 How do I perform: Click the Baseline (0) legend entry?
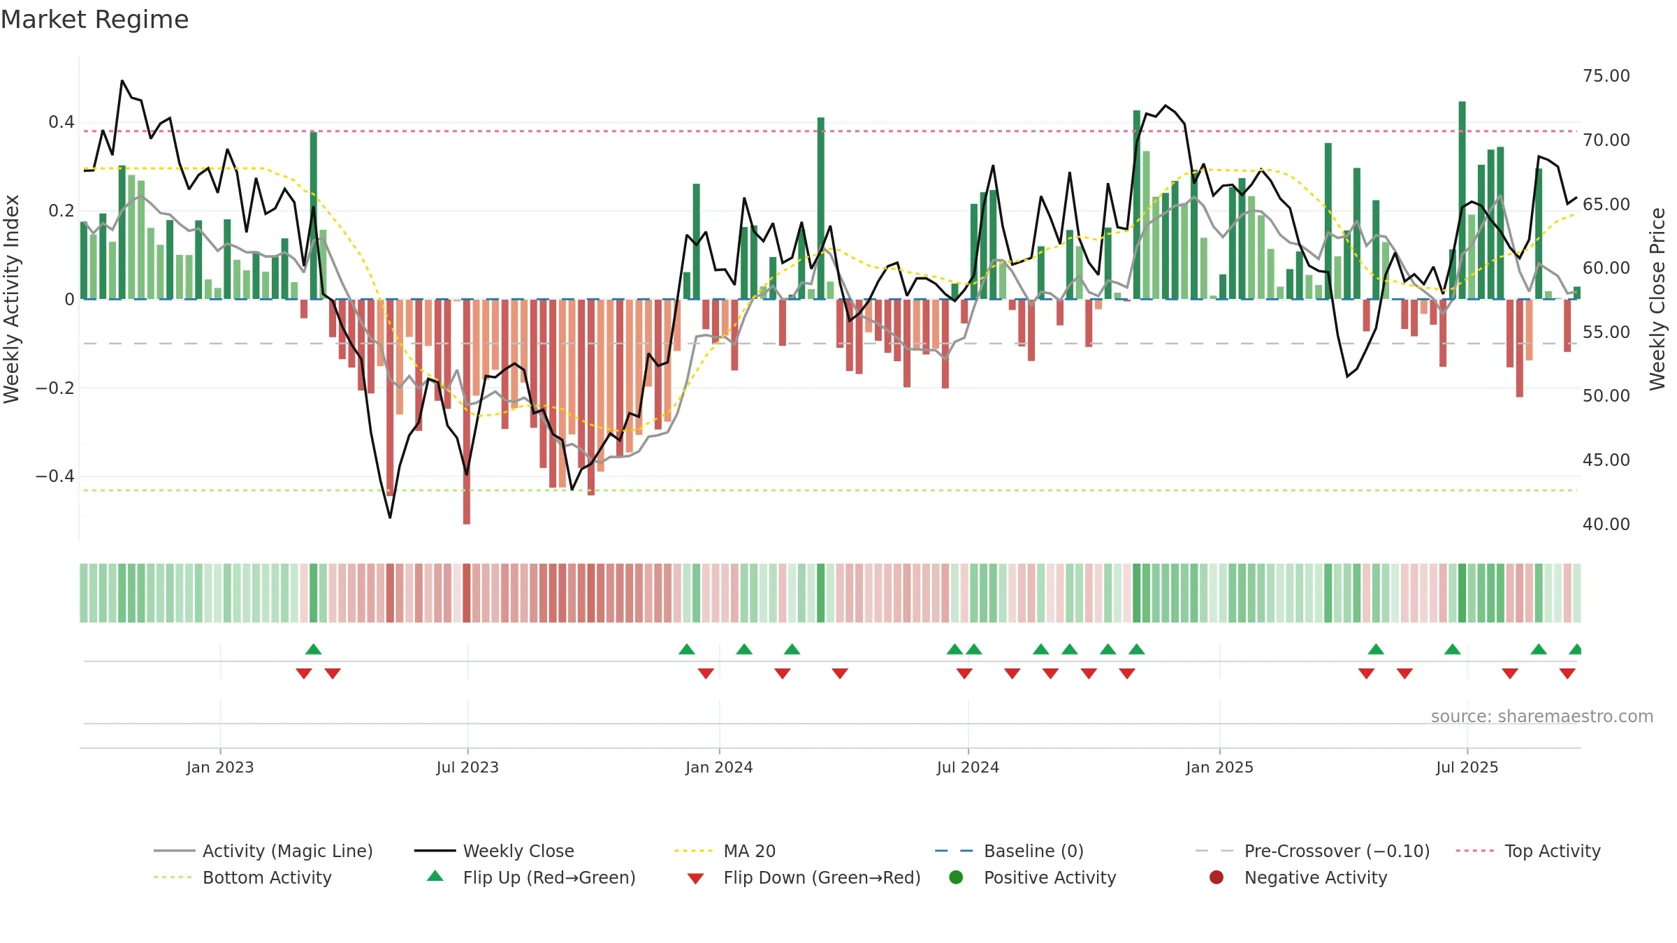tap(1009, 851)
